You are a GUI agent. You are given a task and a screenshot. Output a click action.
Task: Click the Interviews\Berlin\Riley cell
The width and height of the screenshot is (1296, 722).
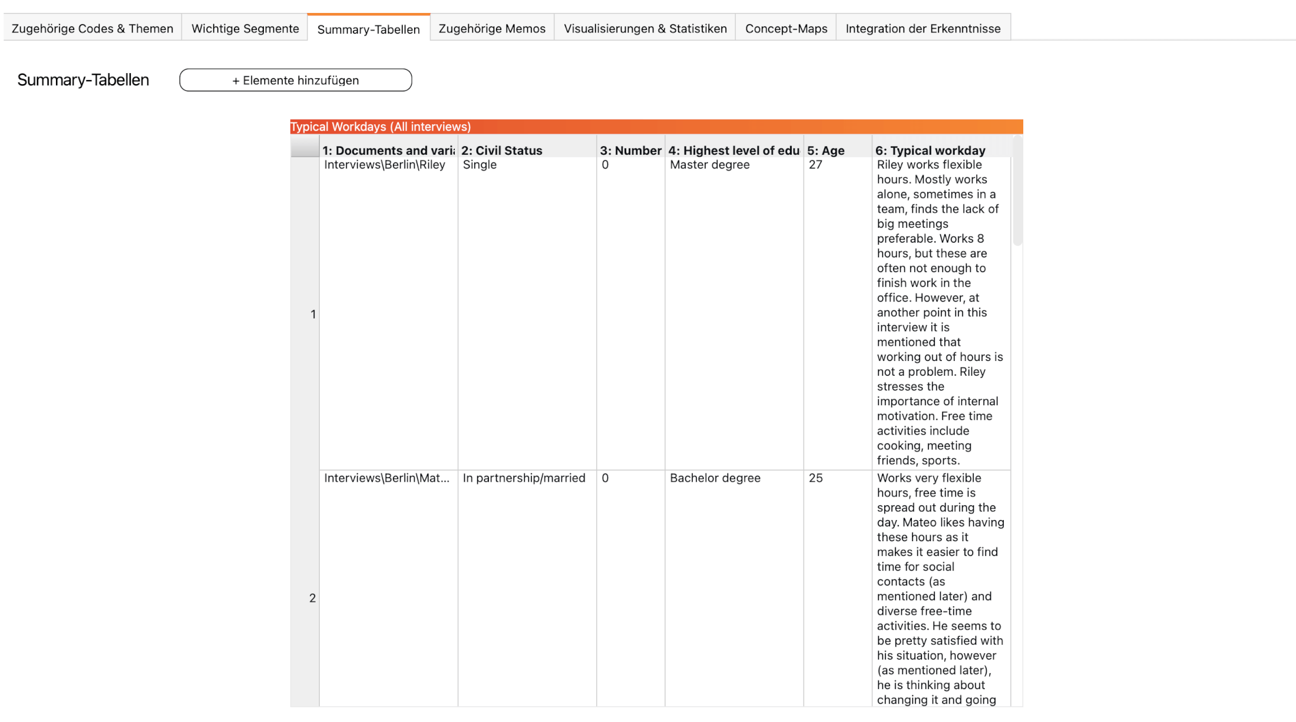point(389,313)
